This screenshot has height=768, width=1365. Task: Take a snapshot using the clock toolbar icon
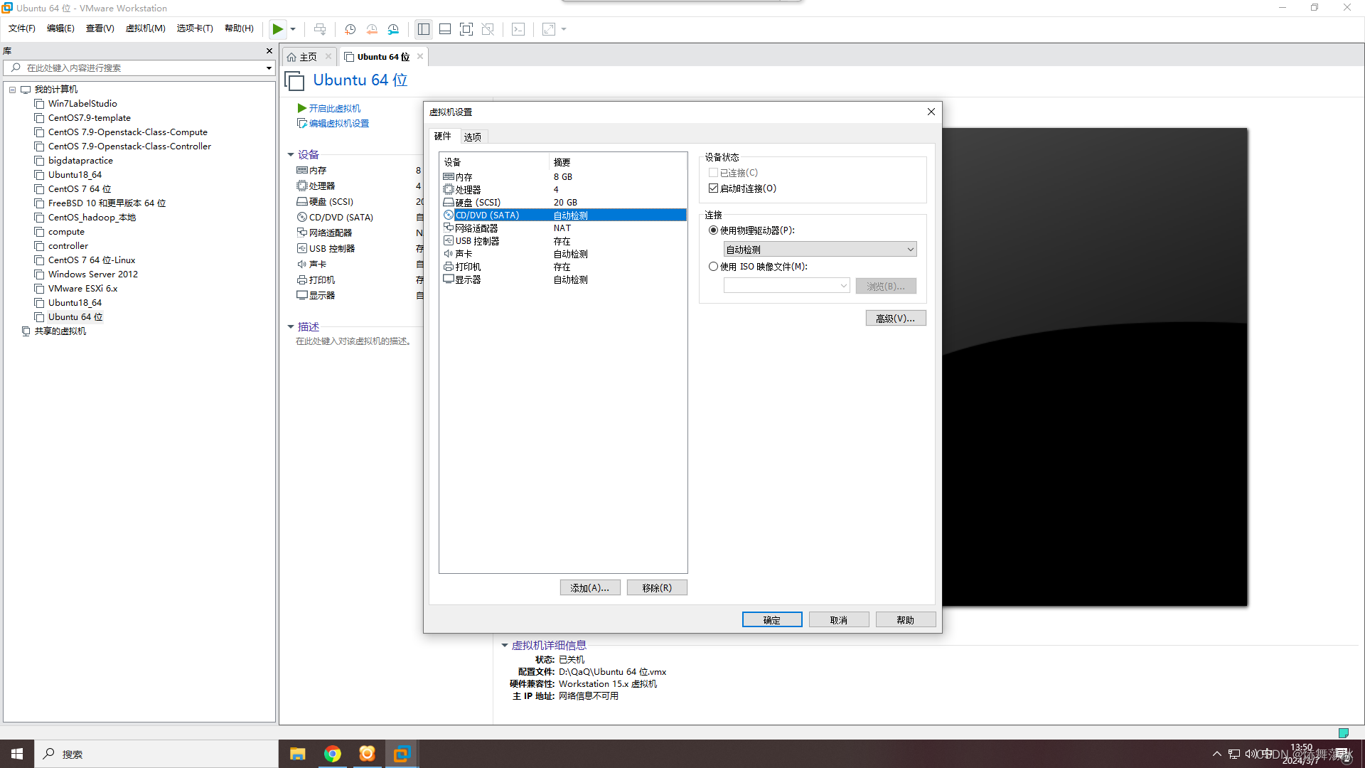350,29
